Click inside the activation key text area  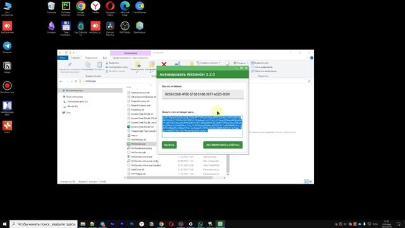click(x=202, y=127)
